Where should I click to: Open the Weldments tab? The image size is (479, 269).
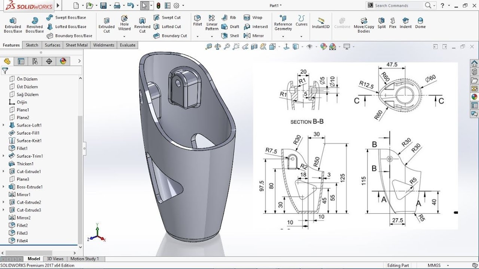pyautogui.click(x=104, y=45)
